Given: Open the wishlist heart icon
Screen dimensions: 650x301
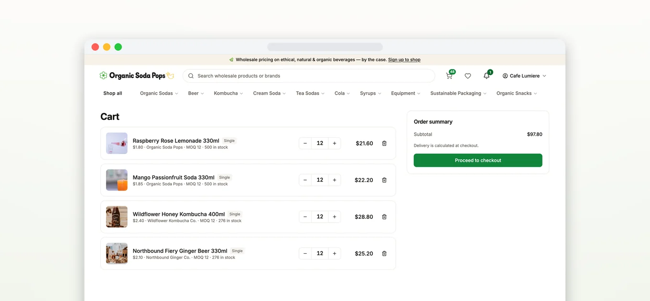Looking at the screenshot, I should (x=468, y=75).
